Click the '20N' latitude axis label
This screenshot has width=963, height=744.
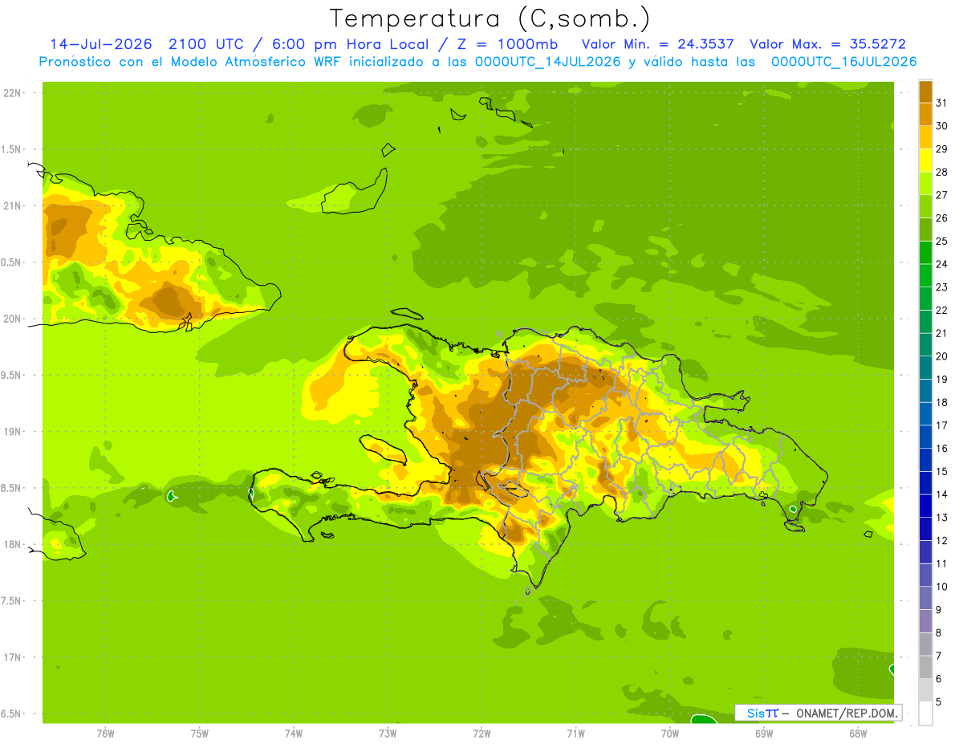pos(13,319)
